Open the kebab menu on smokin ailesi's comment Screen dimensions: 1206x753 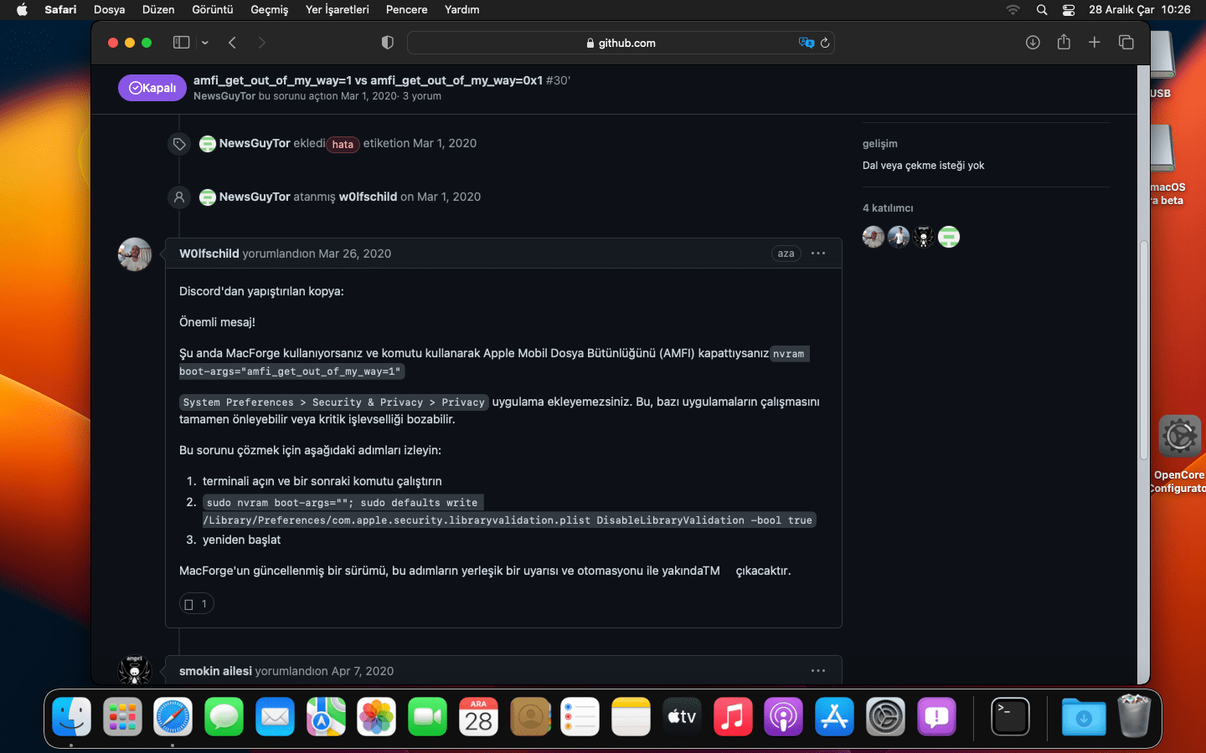tap(817, 670)
